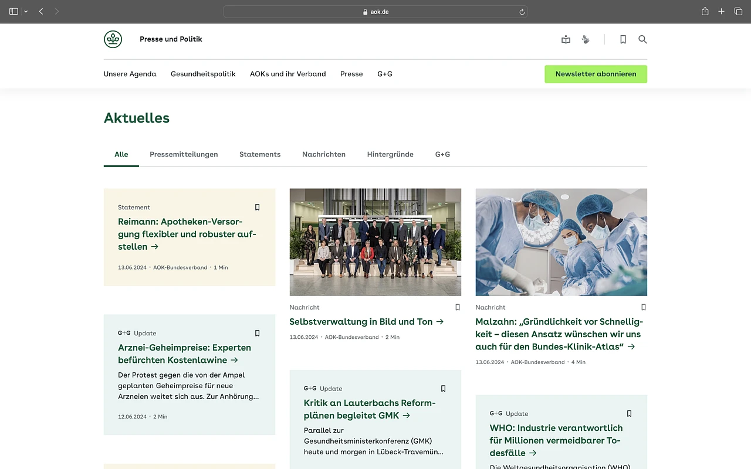Open the easy language (book) icon
Viewport: 751px width, 469px height.
pyautogui.click(x=566, y=39)
